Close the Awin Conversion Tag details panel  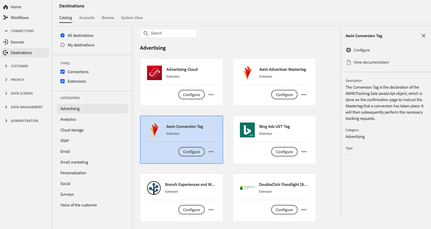[424, 36]
